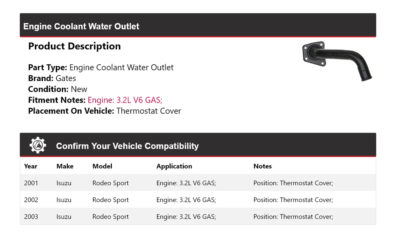
Task: Select the 2003 year row cell
Action: pos(31,217)
